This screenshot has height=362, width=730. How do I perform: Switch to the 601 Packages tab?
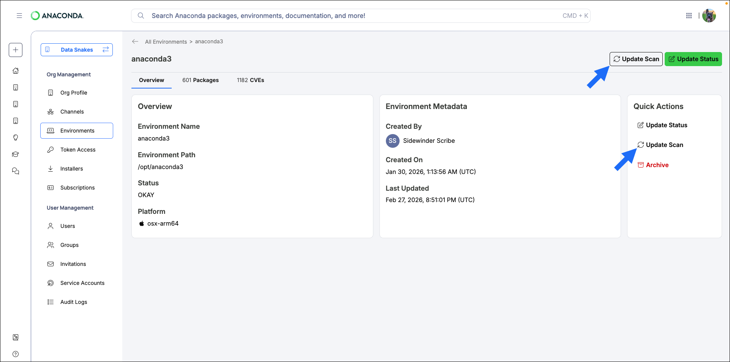coord(201,80)
